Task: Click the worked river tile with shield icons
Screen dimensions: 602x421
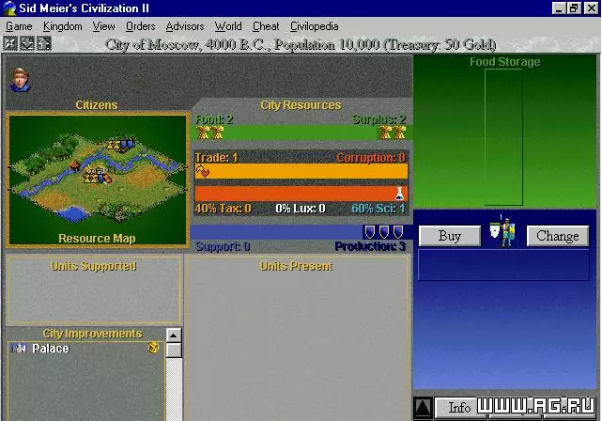Action: click(121, 145)
